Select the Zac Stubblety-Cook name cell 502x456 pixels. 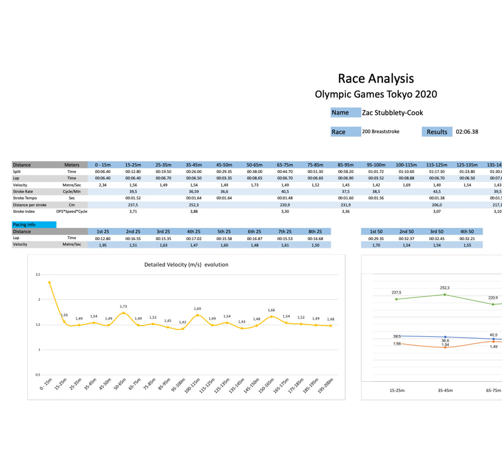pyautogui.click(x=392, y=113)
